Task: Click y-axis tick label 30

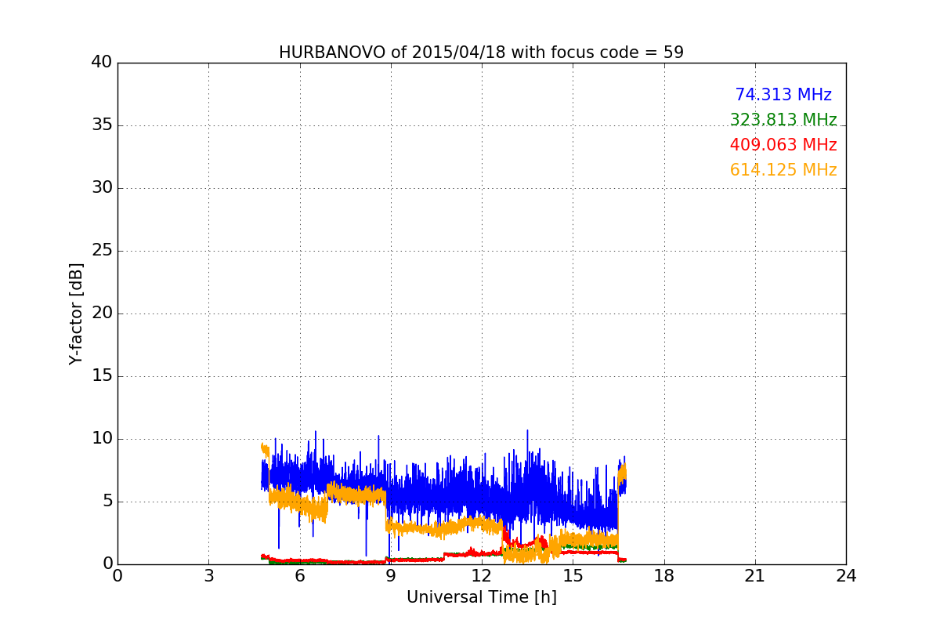Action: [102, 188]
